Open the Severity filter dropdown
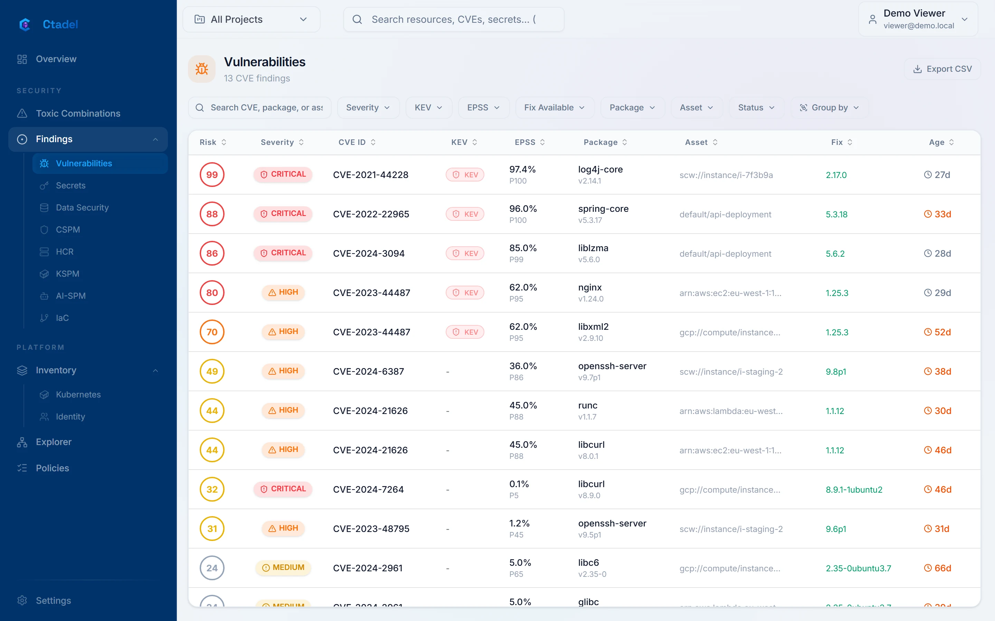This screenshot has width=995, height=621. coord(368,108)
